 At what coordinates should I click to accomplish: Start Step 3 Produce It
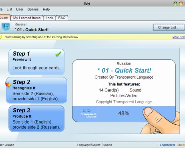[x=36, y=119]
